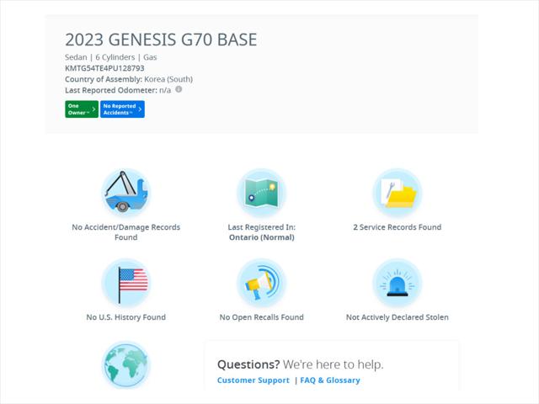Click the map registration location icon
The image size is (539, 404).
(x=262, y=193)
